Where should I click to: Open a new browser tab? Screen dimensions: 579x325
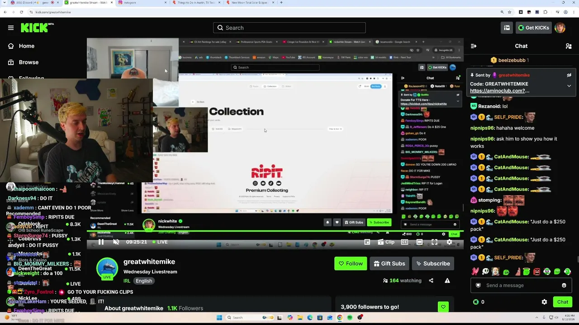281,3
